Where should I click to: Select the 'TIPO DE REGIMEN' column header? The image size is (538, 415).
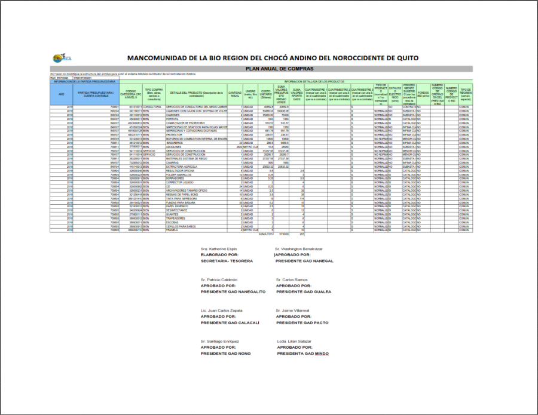[x=466, y=94]
